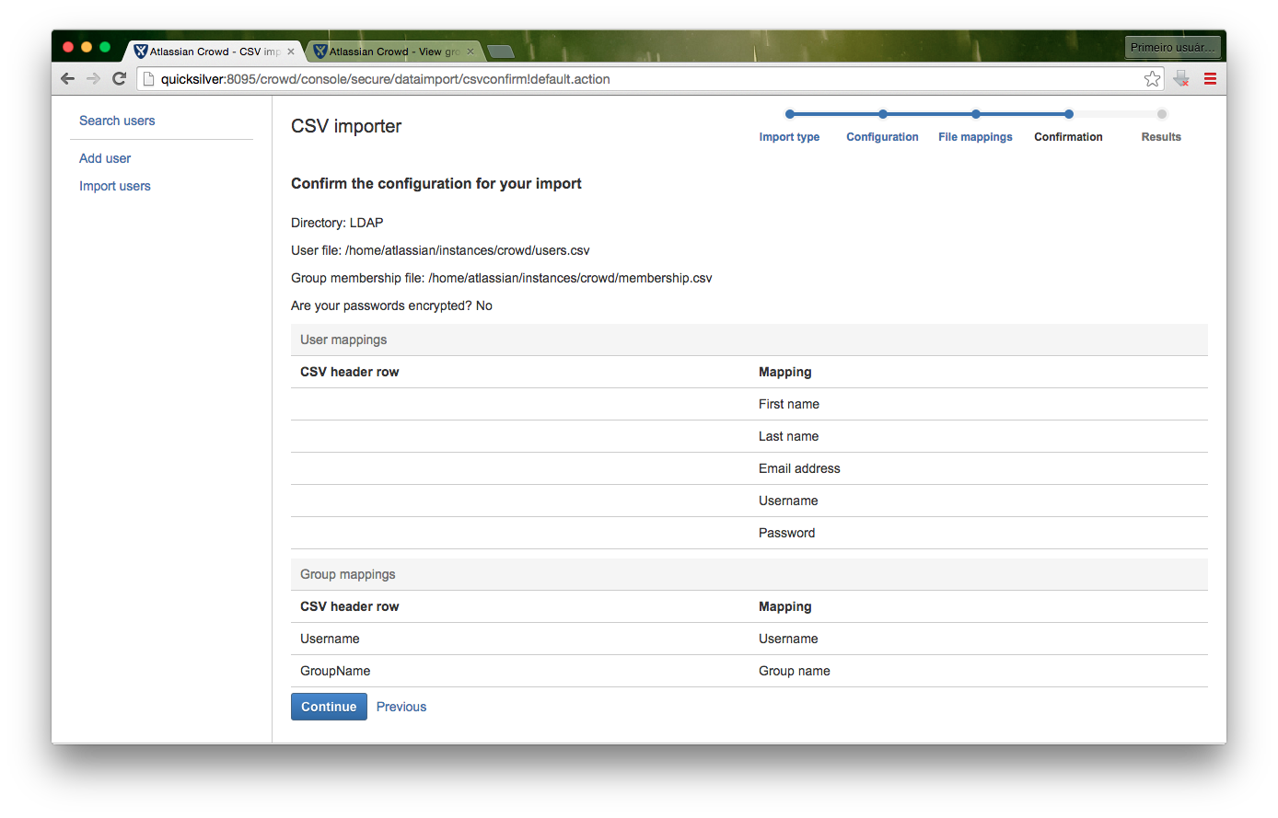This screenshot has height=818, width=1278.
Task: Select the Confirmation step label
Action: (1068, 137)
